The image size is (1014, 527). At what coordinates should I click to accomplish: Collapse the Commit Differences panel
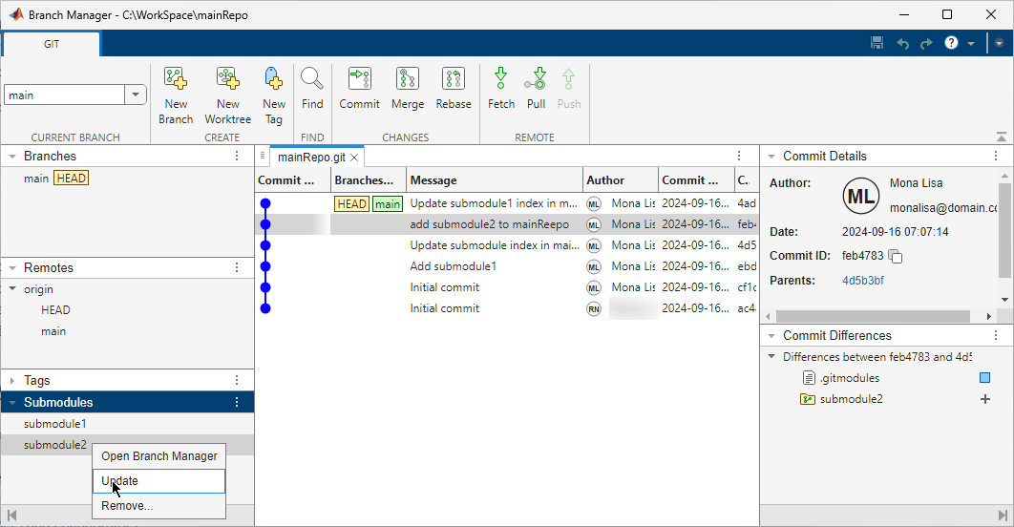[770, 336]
